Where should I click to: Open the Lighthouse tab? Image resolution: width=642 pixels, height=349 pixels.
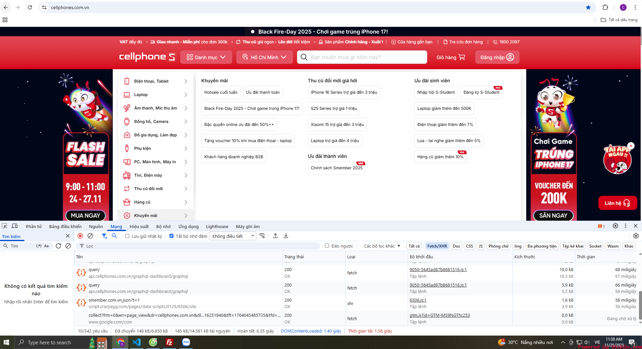217,226
